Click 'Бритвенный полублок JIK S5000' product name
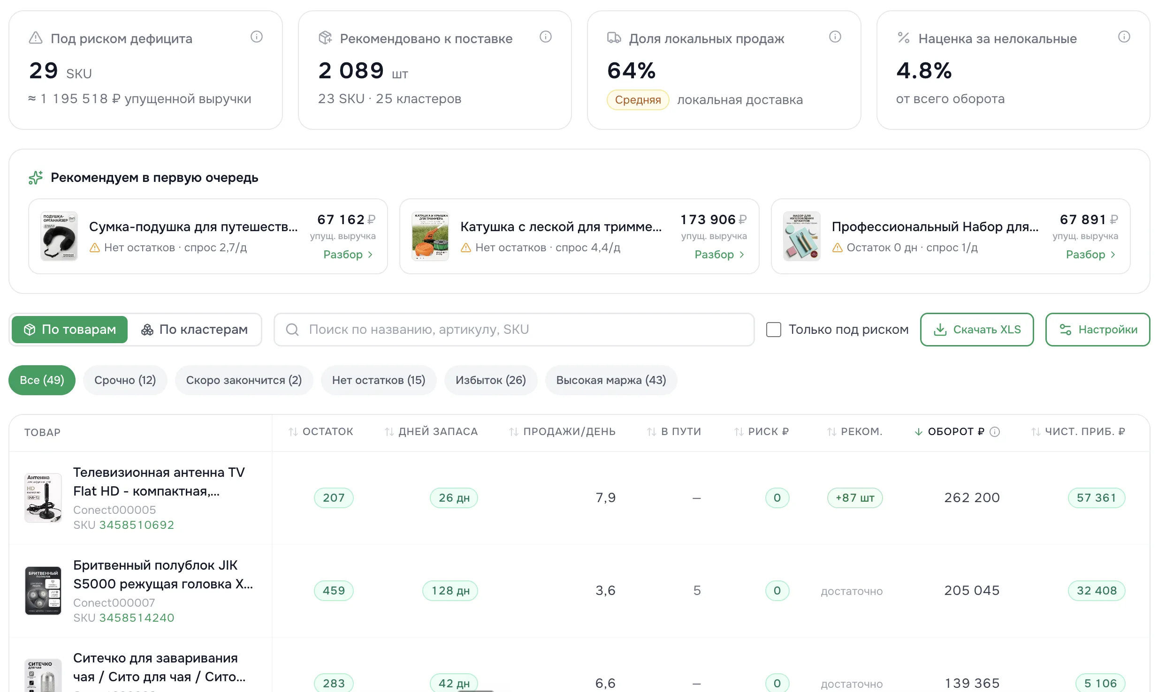The image size is (1158, 692). pos(163,575)
